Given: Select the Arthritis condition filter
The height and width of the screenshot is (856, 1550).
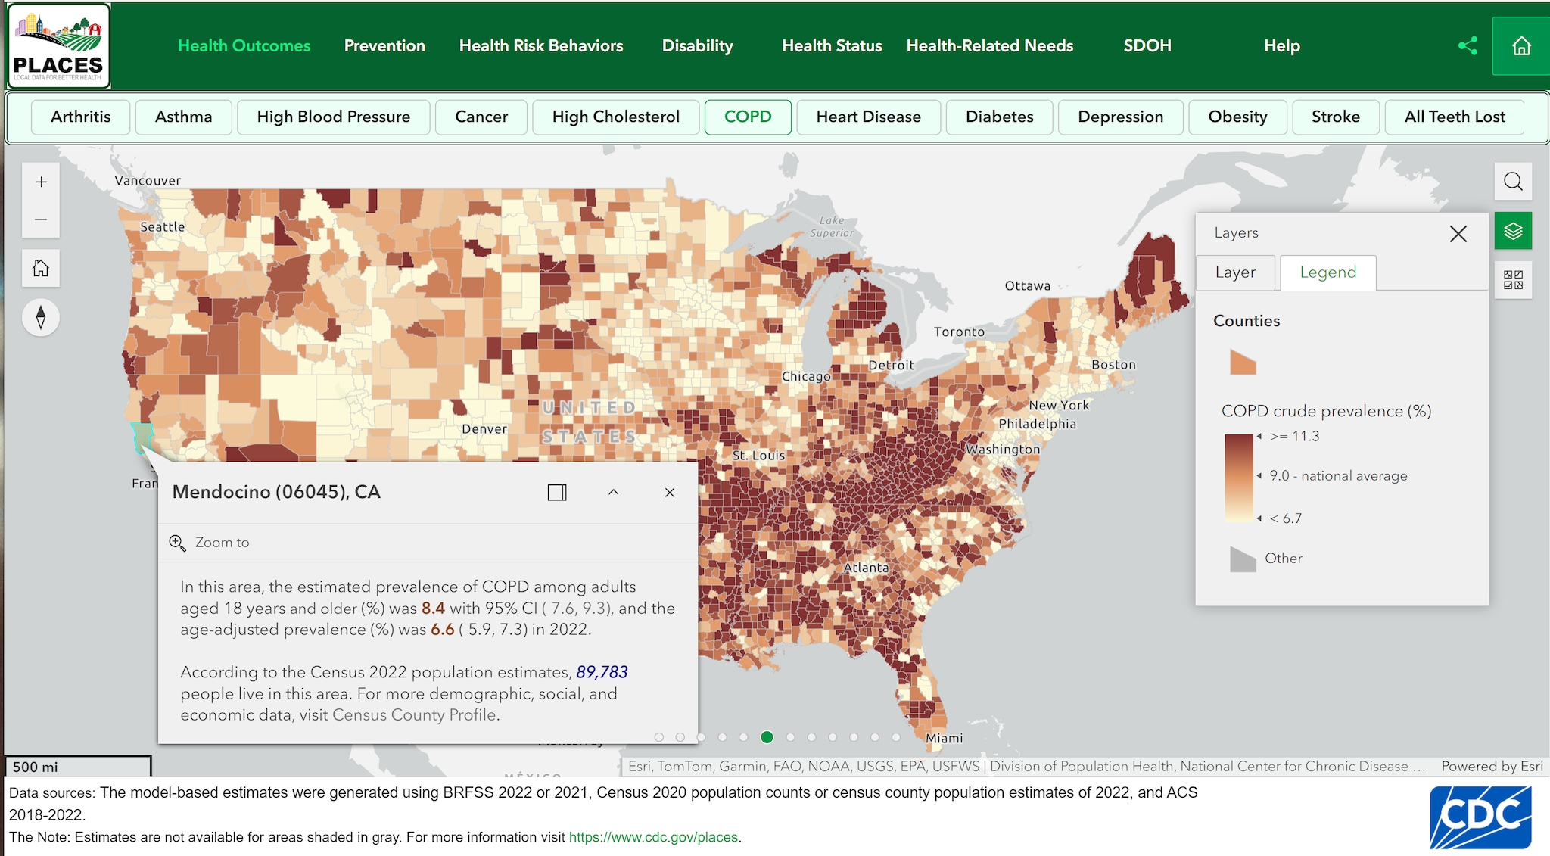Looking at the screenshot, I should 81,117.
